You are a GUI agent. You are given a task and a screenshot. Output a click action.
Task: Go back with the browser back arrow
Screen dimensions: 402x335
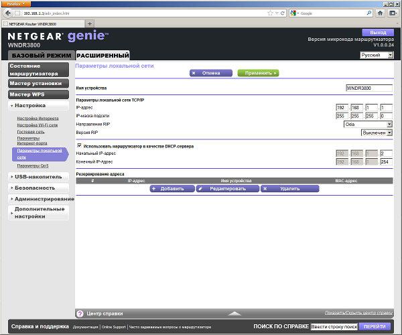[x=8, y=13]
